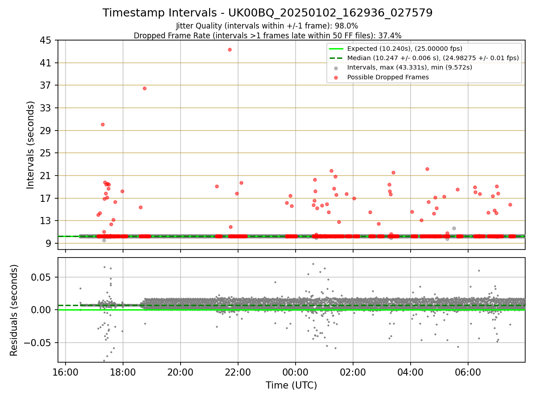Click legend entry 'Intervals, max (43.331s), min (9.572s)'
The width and height of the screenshot is (535, 401).
pos(409,67)
